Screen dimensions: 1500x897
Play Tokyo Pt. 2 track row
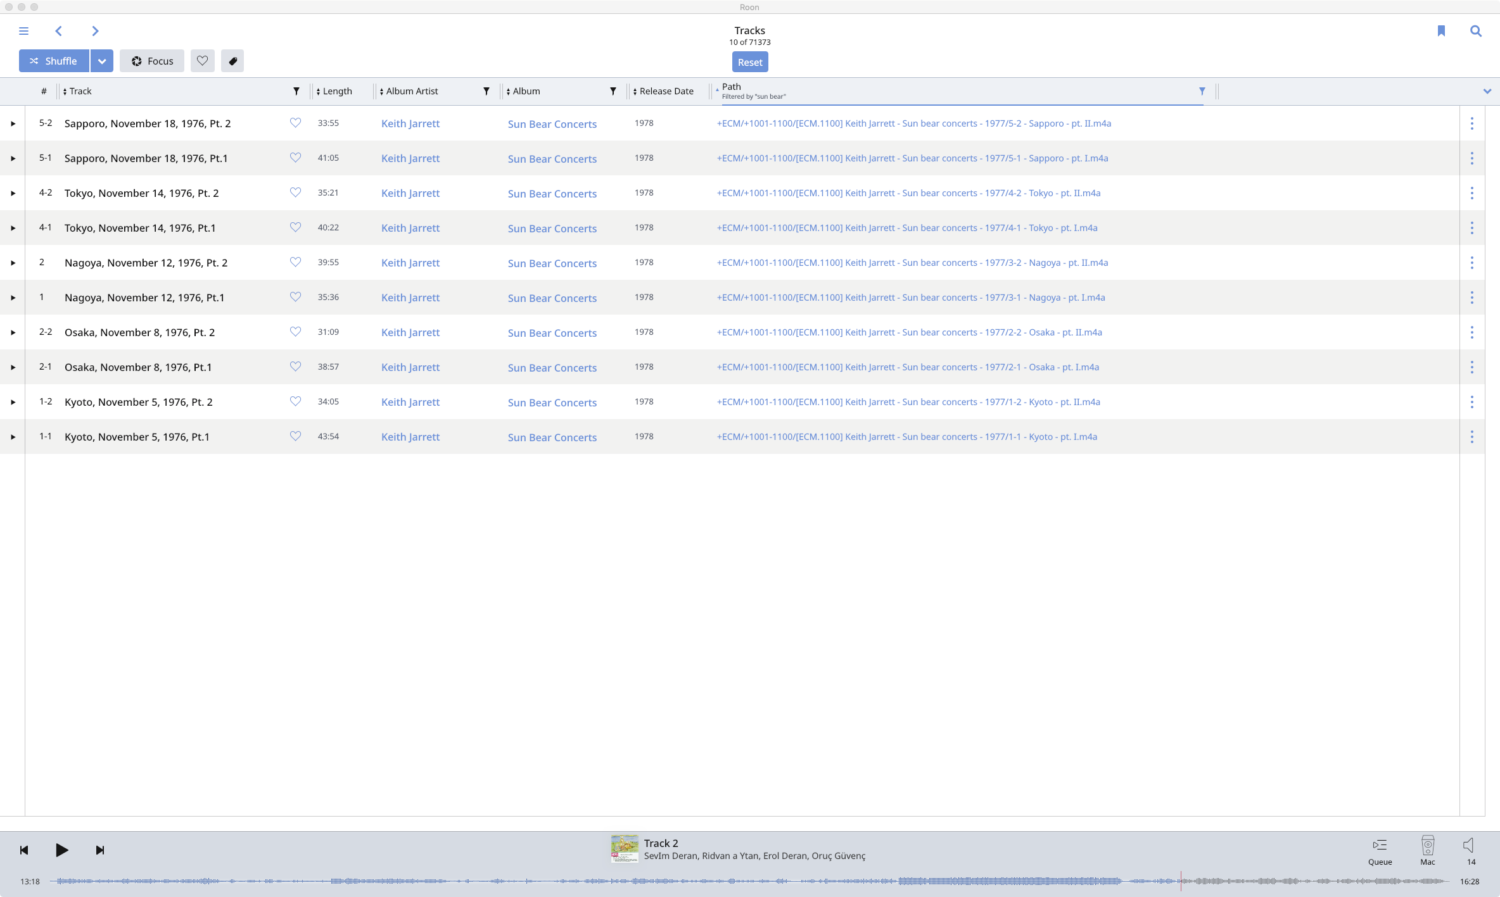13,193
